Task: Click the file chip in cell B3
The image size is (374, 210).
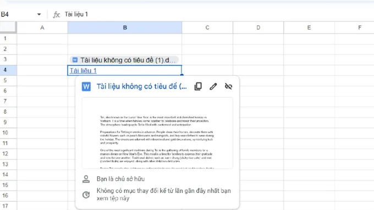Action: [124, 60]
